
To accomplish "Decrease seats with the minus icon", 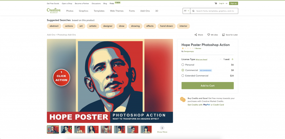I will coord(220,59).
